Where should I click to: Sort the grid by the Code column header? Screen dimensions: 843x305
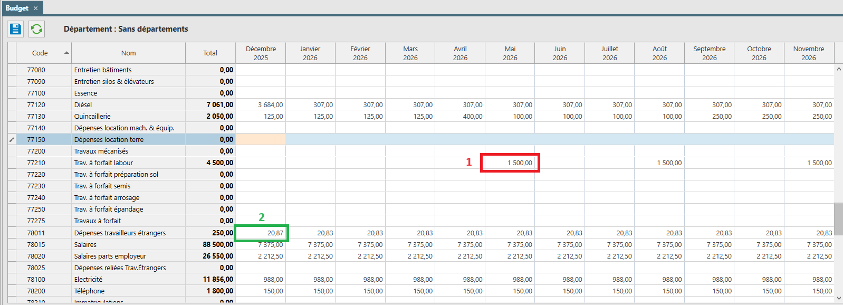(44, 53)
